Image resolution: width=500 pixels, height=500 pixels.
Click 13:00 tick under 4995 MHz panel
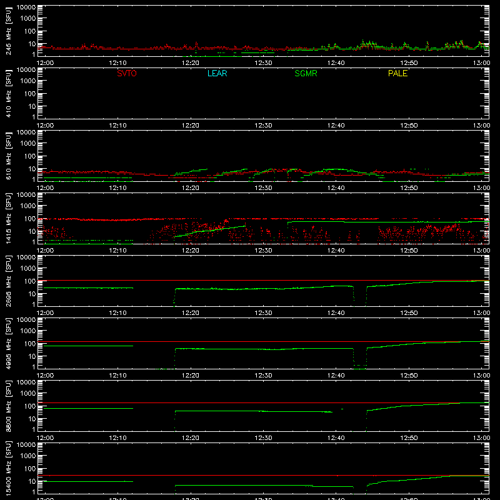pyautogui.click(x=481, y=376)
